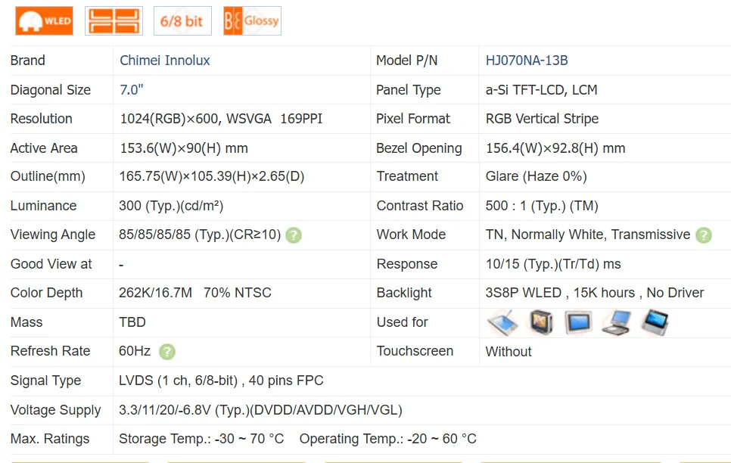The image size is (731, 463).
Task: Open help icon beside Viewing Angle value
Action: point(294,235)
